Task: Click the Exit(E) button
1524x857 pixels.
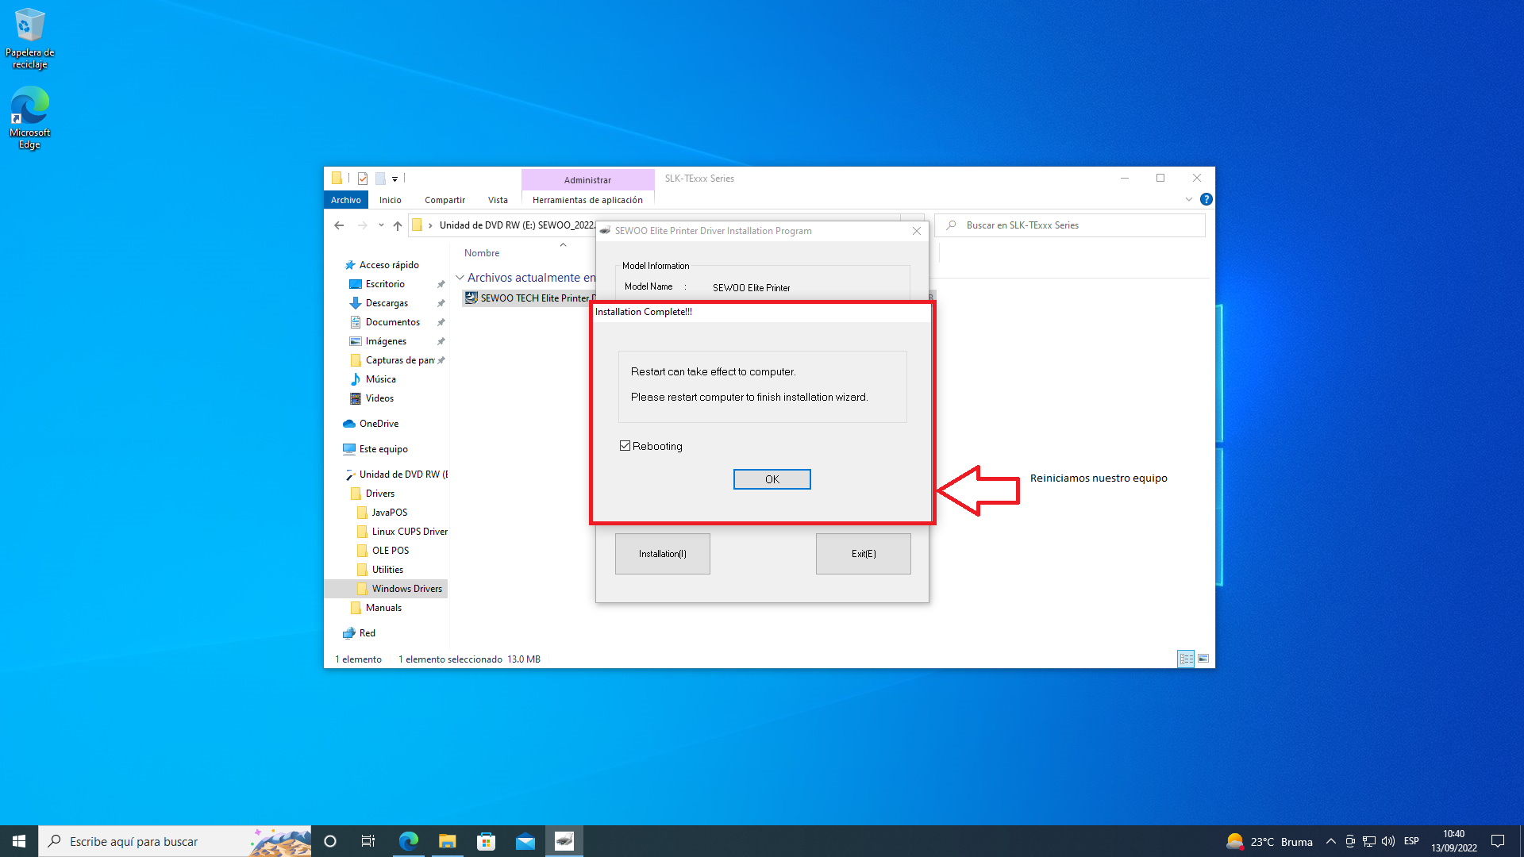Action: (x=863, y=554)
